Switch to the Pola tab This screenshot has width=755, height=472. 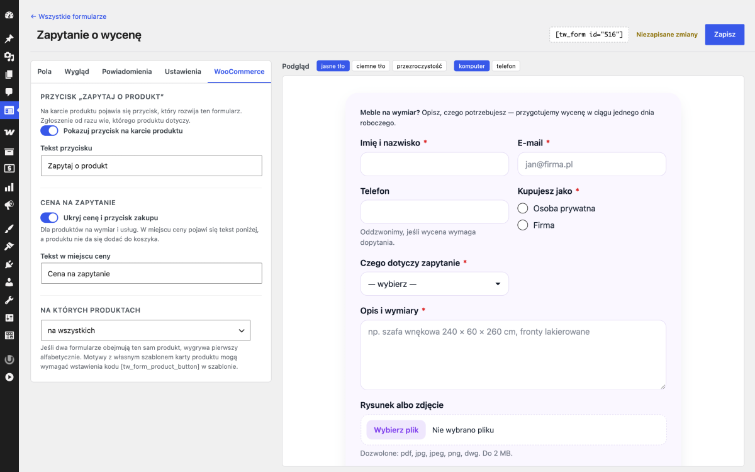[x=45, y=72]
